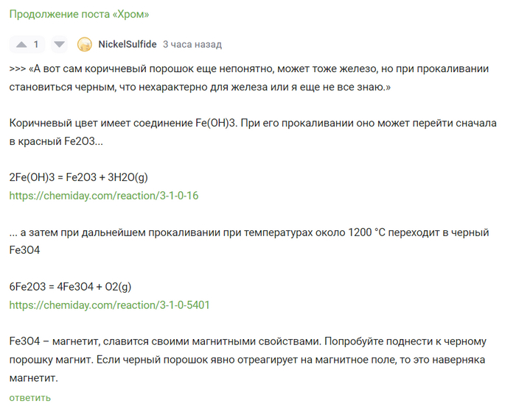
Task: Click the last word «магнетит.» before reply
Action: [33, 378]
